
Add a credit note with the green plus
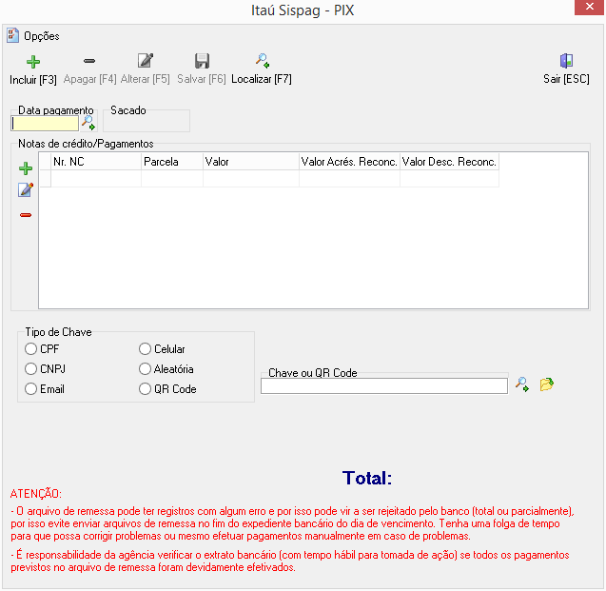(x=26, y=168)
